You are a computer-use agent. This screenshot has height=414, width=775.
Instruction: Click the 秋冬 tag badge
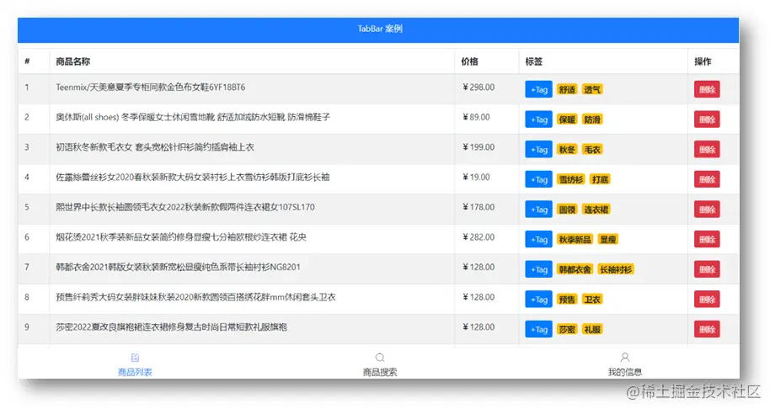pyautogui.click(x=567, y=150)
